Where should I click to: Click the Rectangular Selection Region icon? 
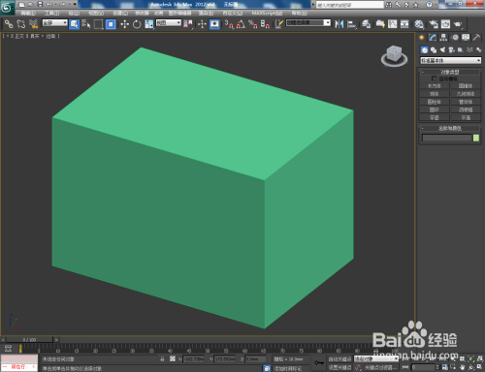point(98,24)
